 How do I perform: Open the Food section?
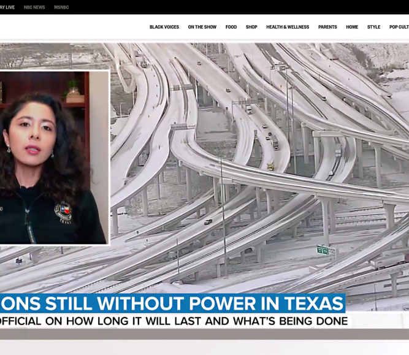coord(231,27)
